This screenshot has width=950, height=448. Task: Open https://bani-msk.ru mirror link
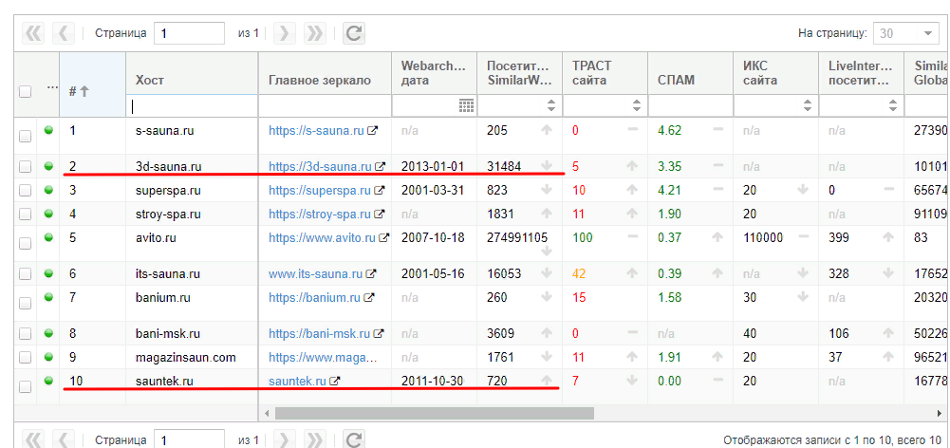319,333
